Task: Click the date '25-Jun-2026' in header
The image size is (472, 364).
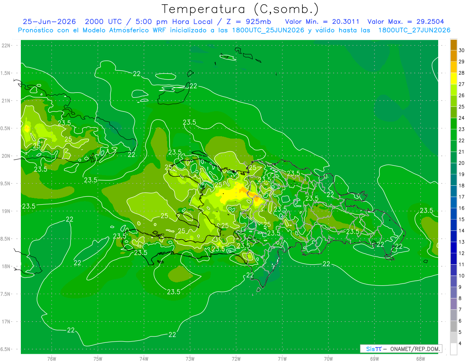Action: (x=49, y=22)
